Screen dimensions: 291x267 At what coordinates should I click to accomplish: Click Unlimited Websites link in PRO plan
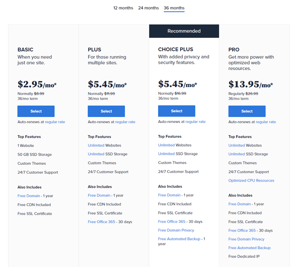(x=237, y=145)
